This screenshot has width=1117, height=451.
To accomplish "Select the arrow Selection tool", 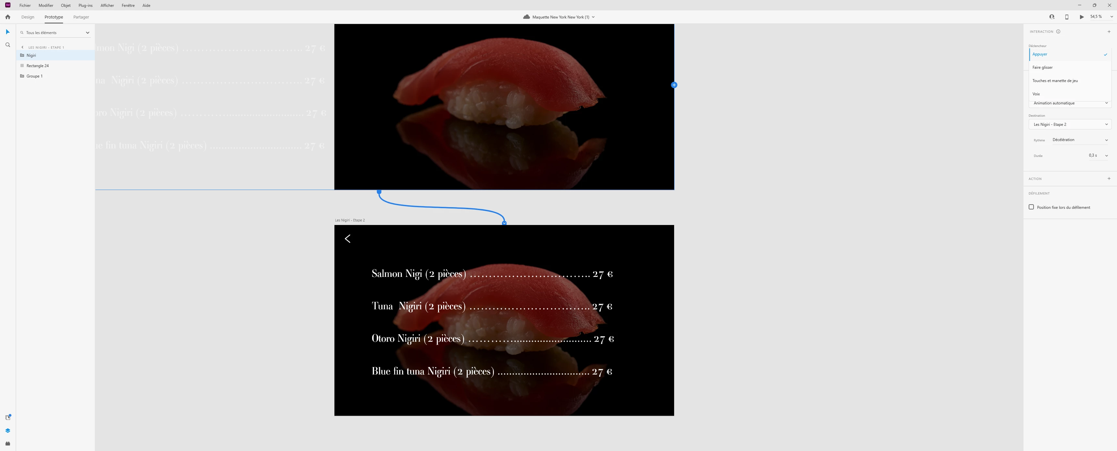I will [x=7, y=31].
